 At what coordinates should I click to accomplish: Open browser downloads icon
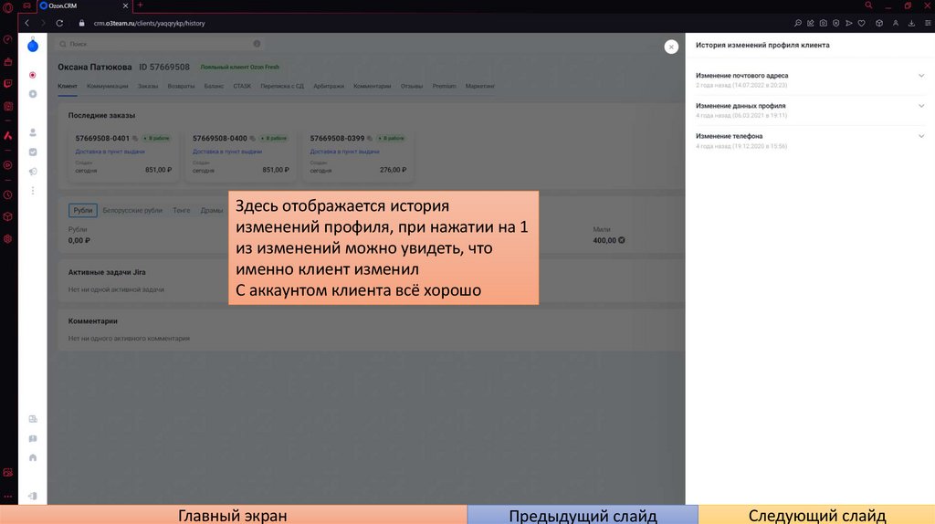pos(911,23)
